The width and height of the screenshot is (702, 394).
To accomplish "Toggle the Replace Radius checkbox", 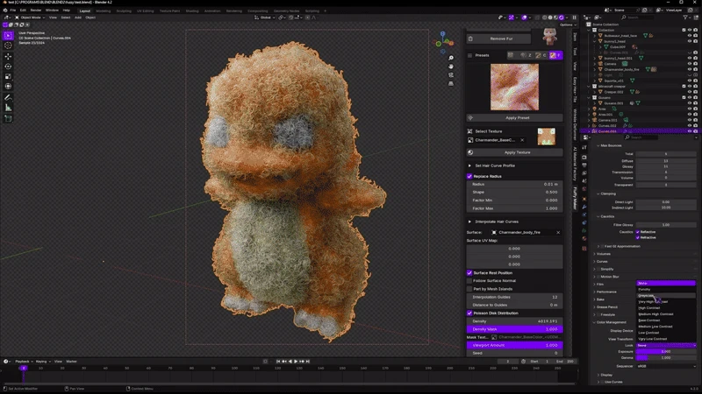I will click(x=469, y=177).
